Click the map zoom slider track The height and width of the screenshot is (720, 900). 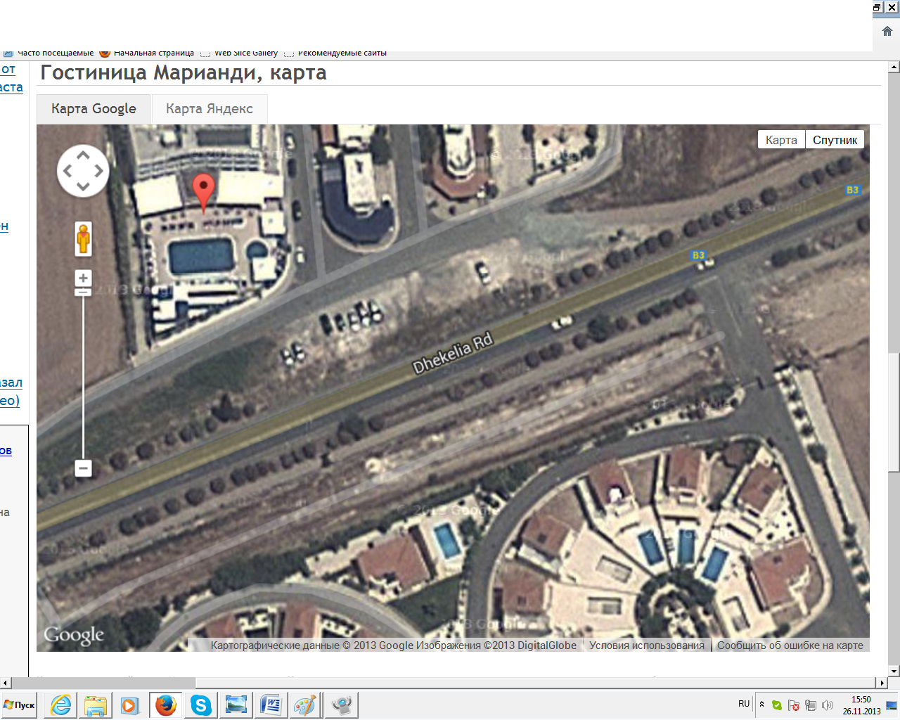coord(83,380)
